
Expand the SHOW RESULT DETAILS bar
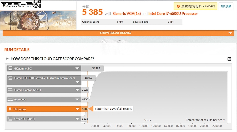click(x=118, y=33)
